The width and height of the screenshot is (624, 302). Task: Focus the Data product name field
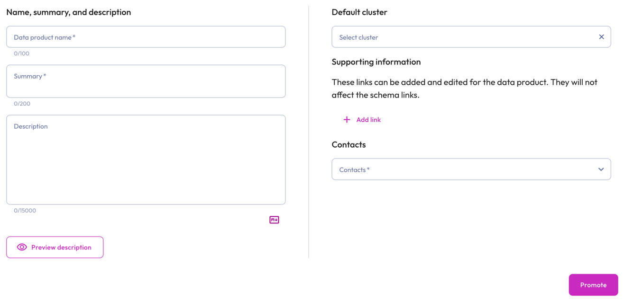[x=146, y=36]
